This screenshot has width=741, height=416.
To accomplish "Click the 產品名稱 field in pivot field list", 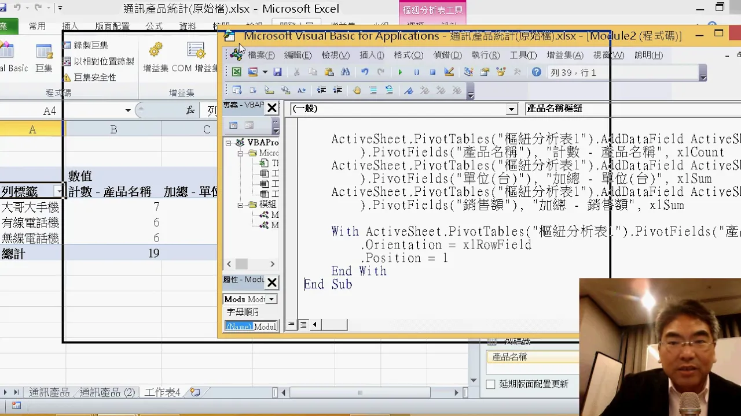I will (532, 357).
